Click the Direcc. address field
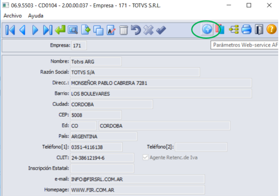Screen dimensions: 280x196 161,83
